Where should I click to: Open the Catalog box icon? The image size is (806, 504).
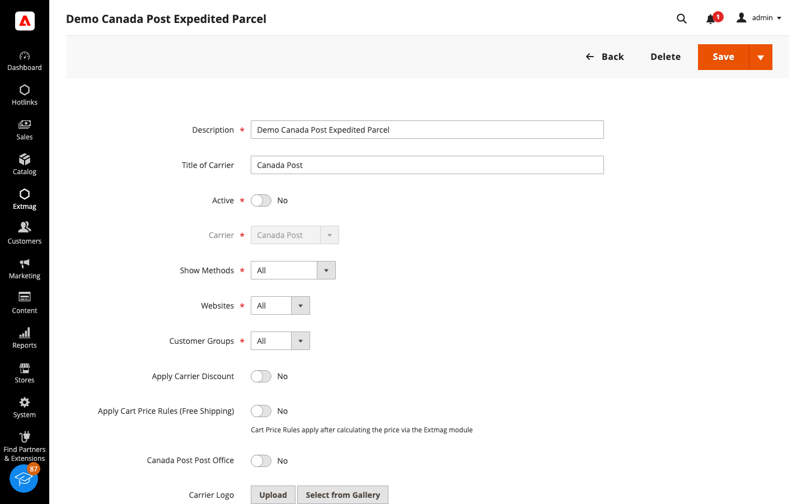(25, 160)
